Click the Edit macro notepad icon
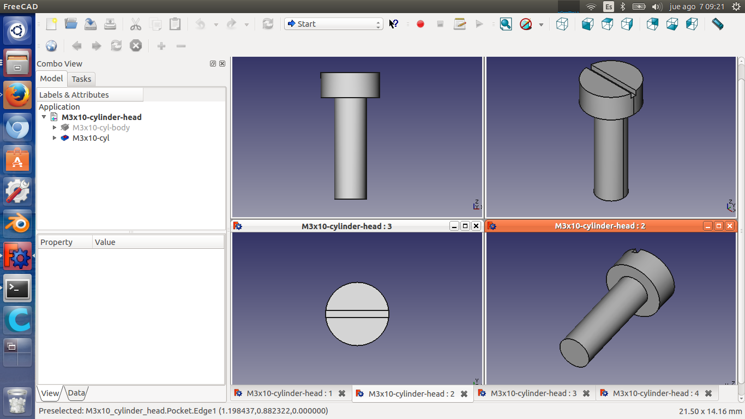The width and height of the screenshot is (745, 419). [460, 24]
